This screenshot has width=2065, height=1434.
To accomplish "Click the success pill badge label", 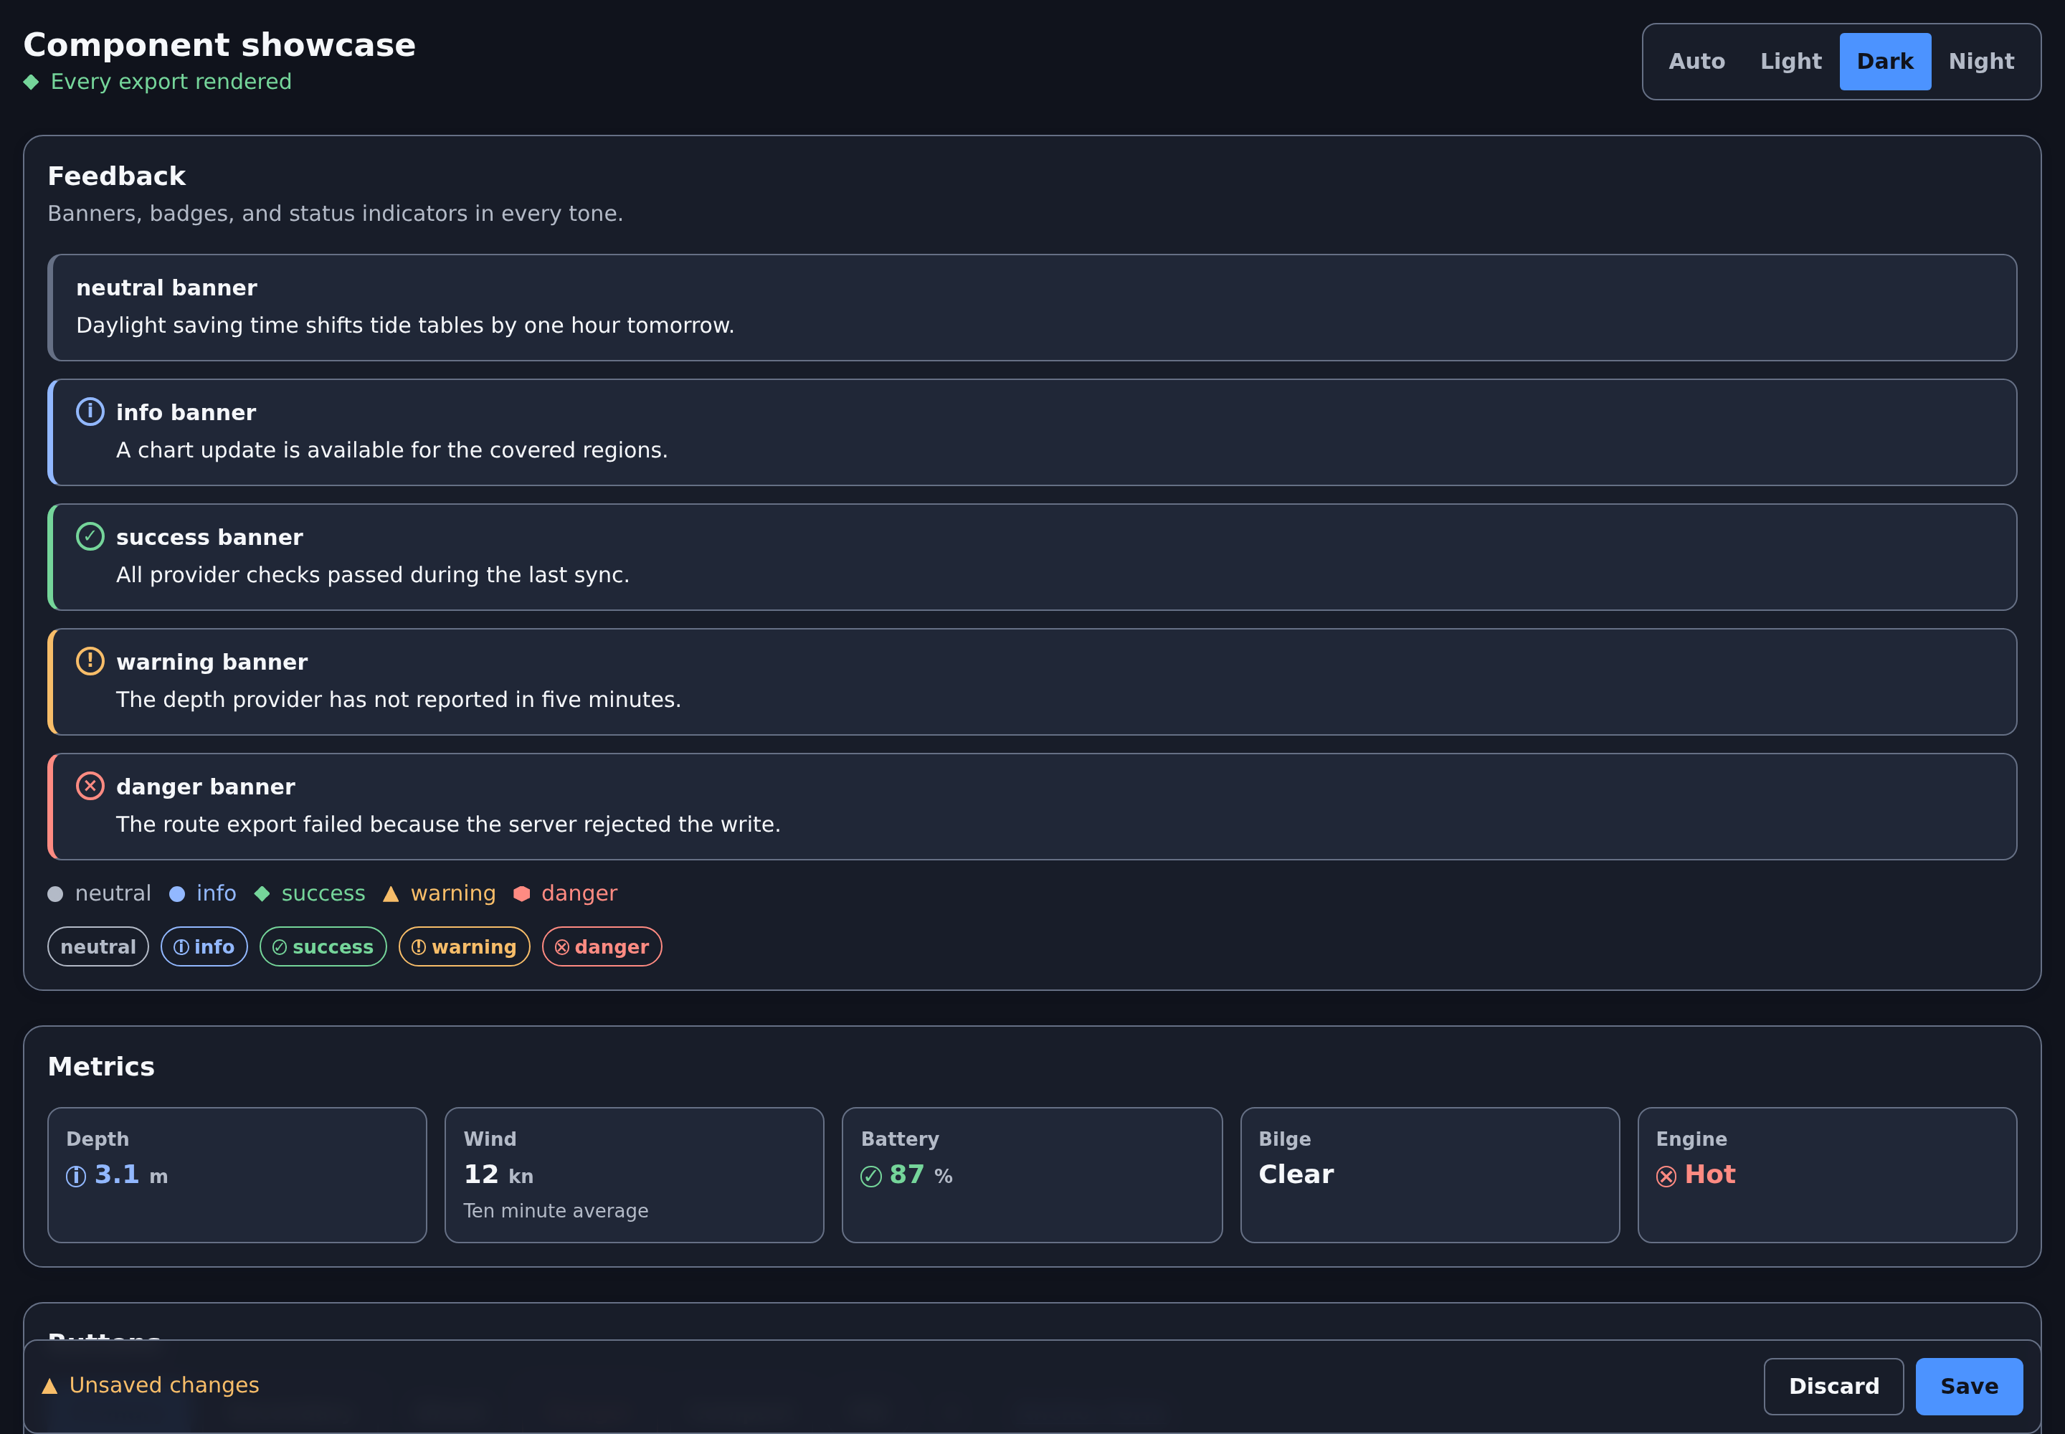I will pos(333,947).
